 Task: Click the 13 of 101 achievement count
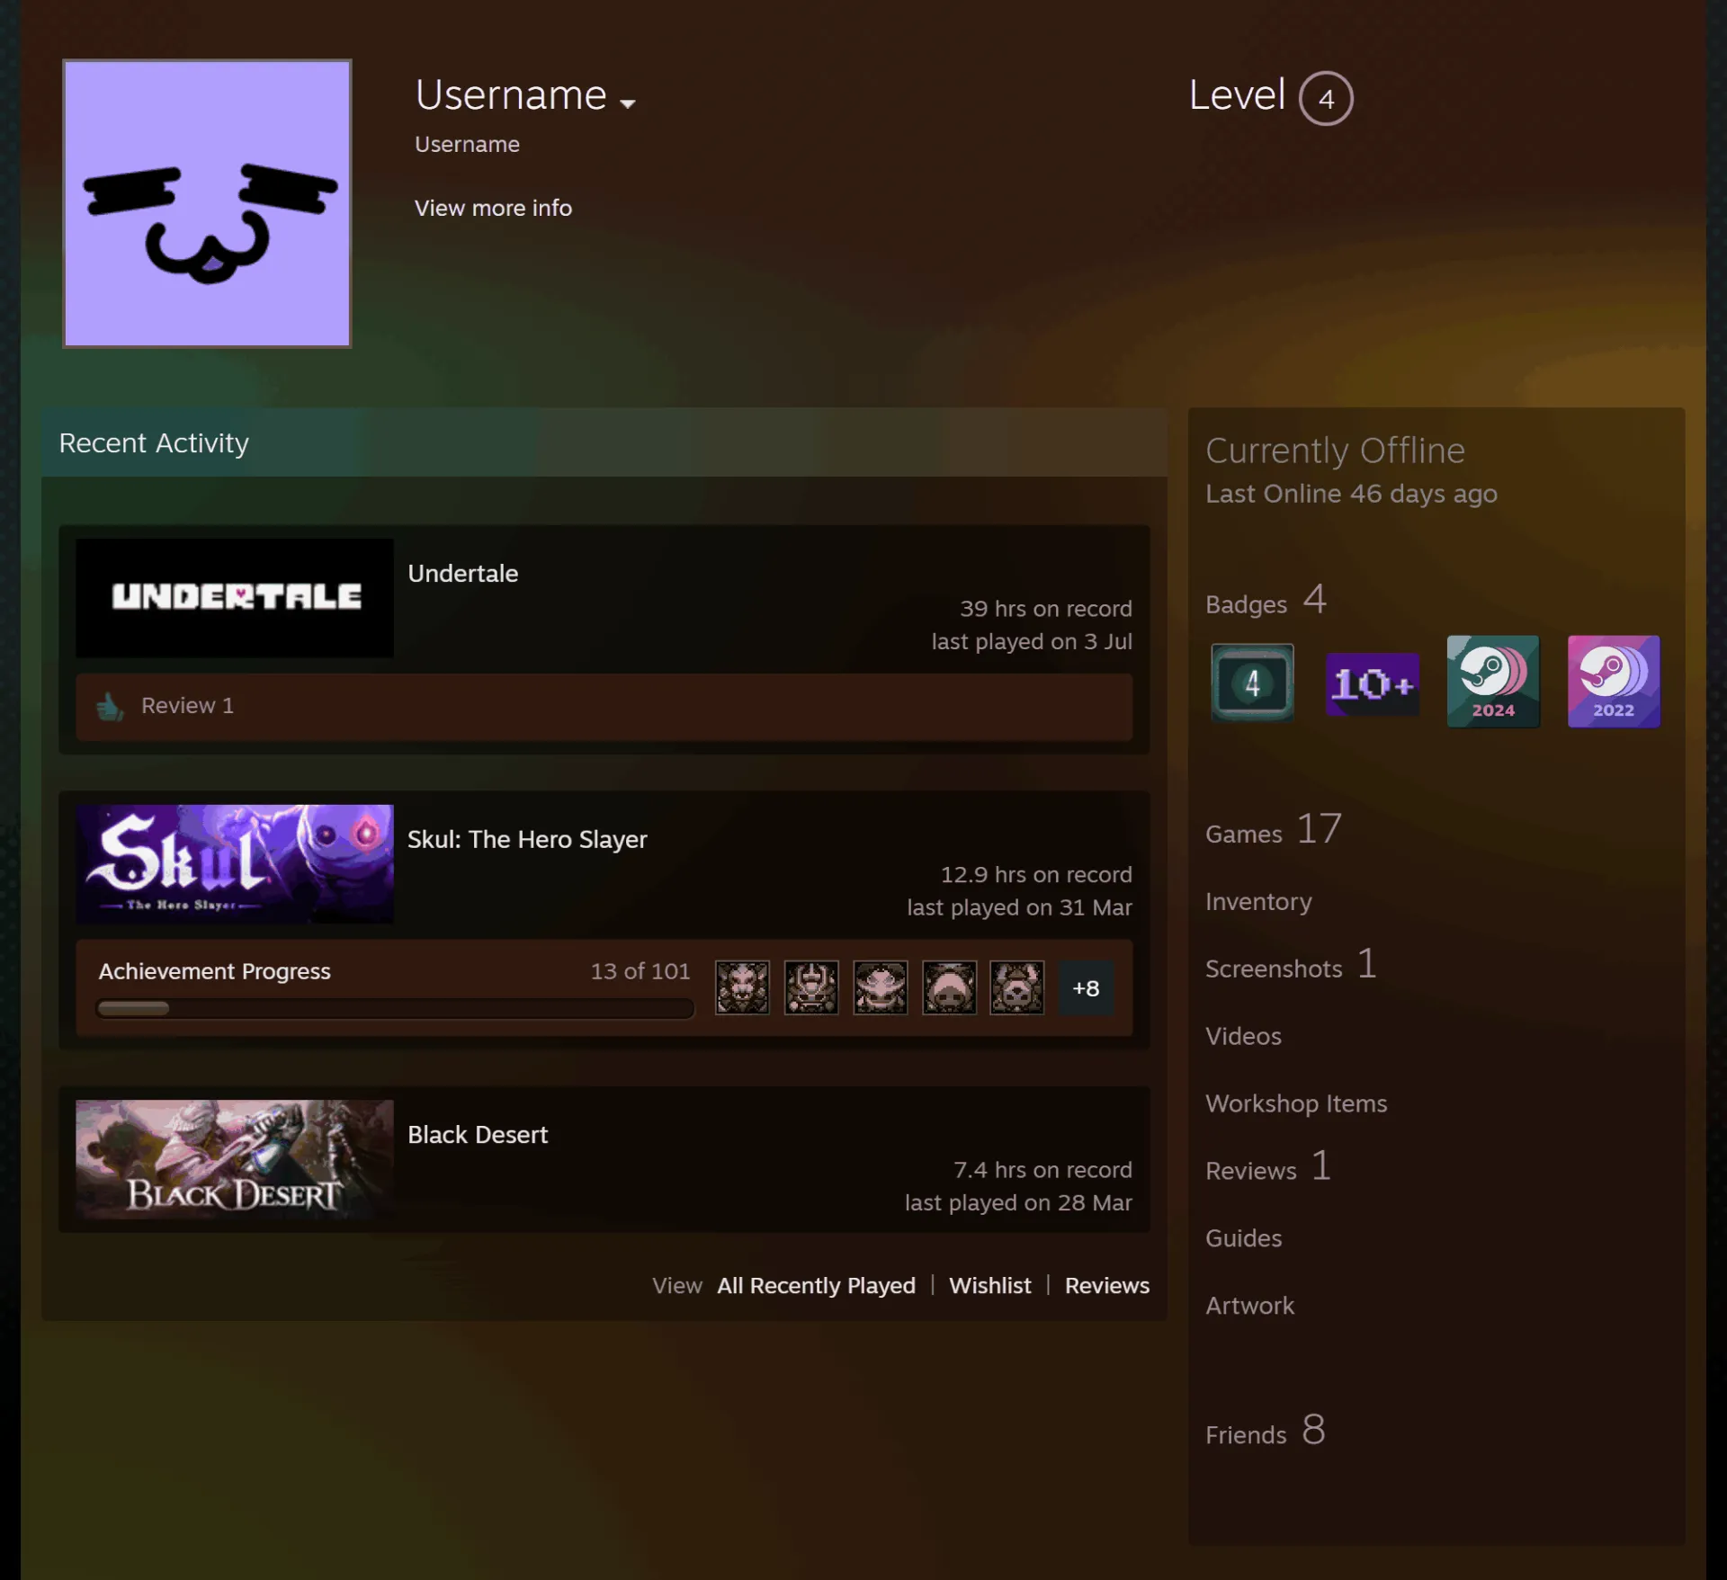tap(640, 971)
